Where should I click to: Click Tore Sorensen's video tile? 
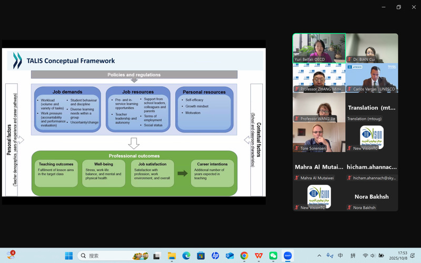point(319,137)
